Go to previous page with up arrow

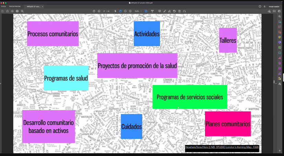pos(94,11)
